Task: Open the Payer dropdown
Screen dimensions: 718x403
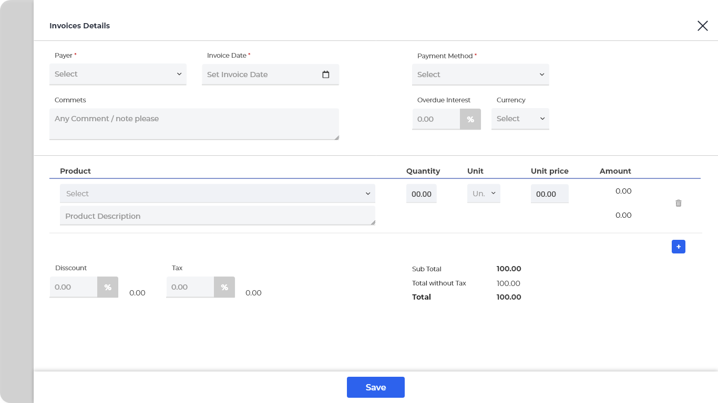Action: pyautogui.click(x=118, y=74)
